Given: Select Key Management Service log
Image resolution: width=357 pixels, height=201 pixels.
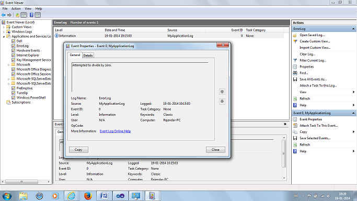Looking at the screenshot, I should point(33,60).
